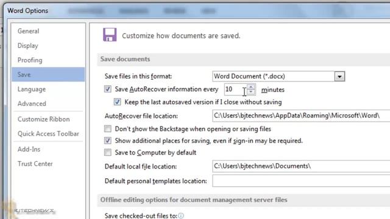390x219 pixels.
Task: Go to the Add-Ins category
Action: pos(29,149)
